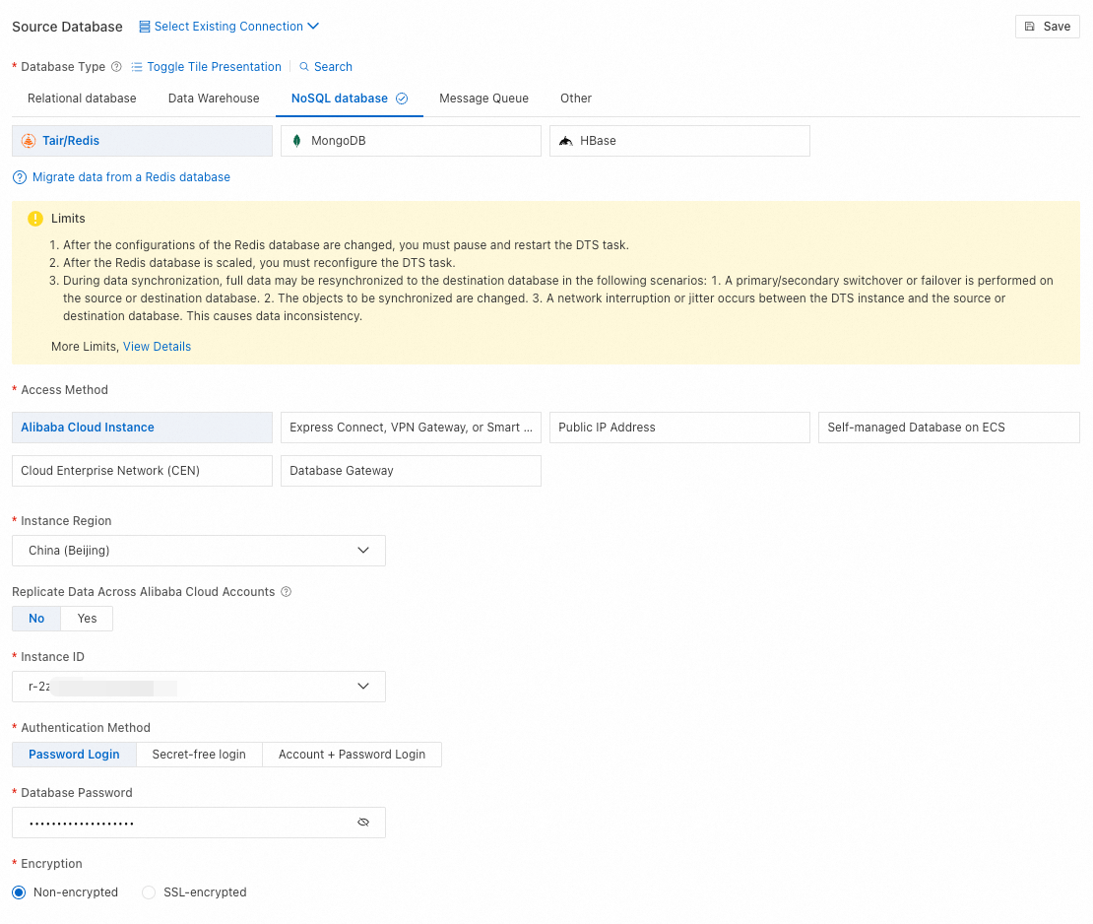Choose Password Login authentication
This screenshot has height=924, width=1093.
[x=74, y=755]
